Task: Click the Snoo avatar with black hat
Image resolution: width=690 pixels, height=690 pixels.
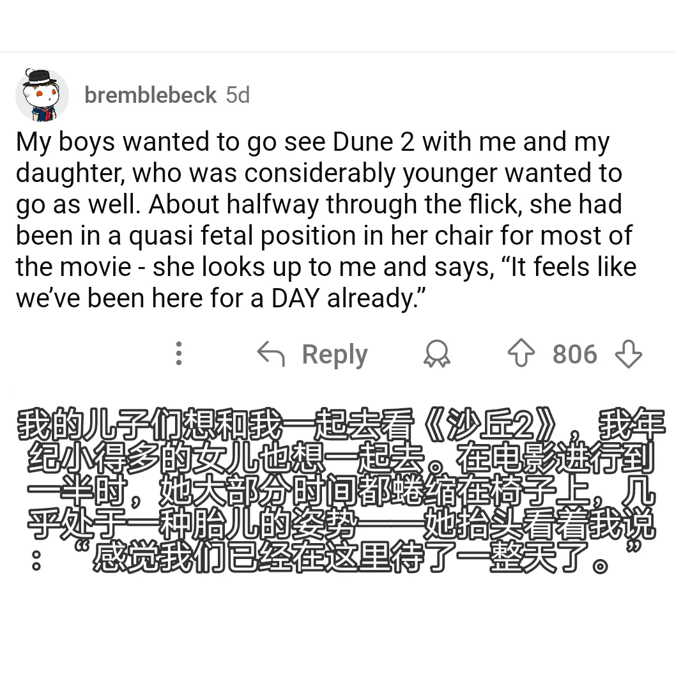Action: tap(42, 95)
